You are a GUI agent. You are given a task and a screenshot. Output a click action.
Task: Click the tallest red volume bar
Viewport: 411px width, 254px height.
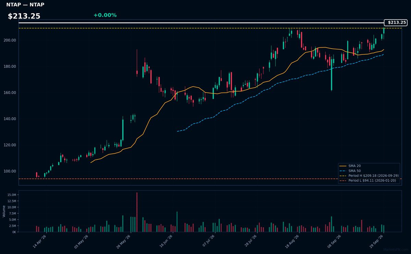pos(137,212)
